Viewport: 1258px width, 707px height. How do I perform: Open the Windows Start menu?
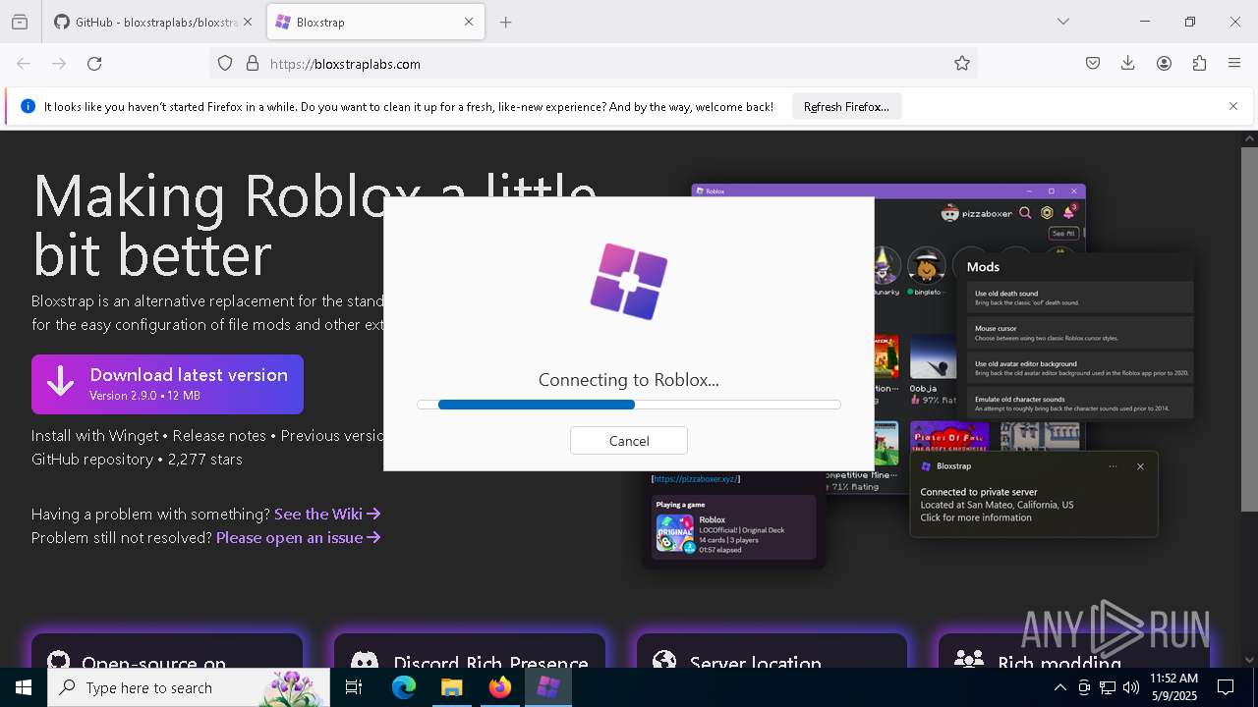pos(24,687)
